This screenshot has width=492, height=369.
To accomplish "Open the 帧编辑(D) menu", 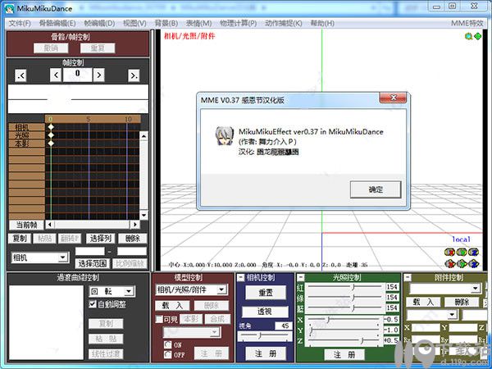I will point(99,23).
